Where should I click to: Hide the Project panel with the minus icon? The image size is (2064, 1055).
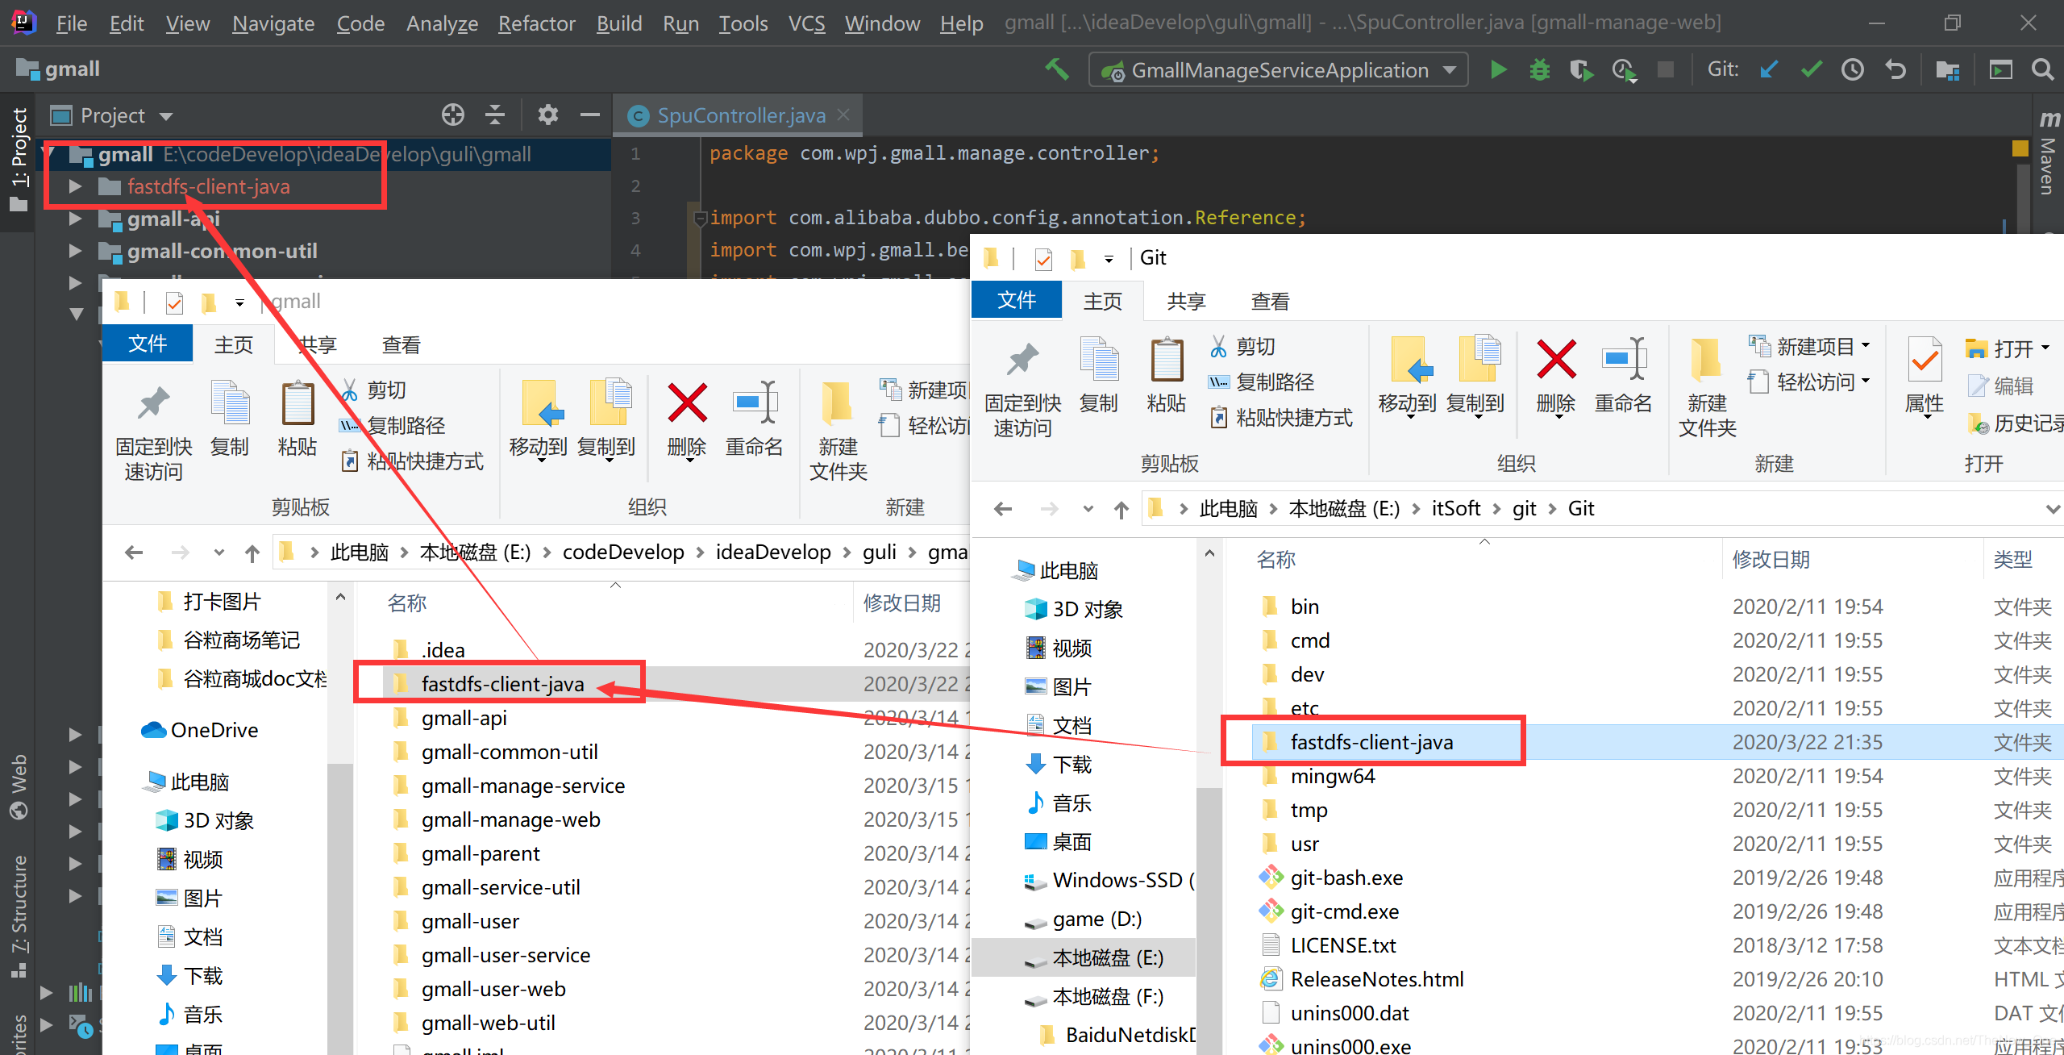point(590,115)
